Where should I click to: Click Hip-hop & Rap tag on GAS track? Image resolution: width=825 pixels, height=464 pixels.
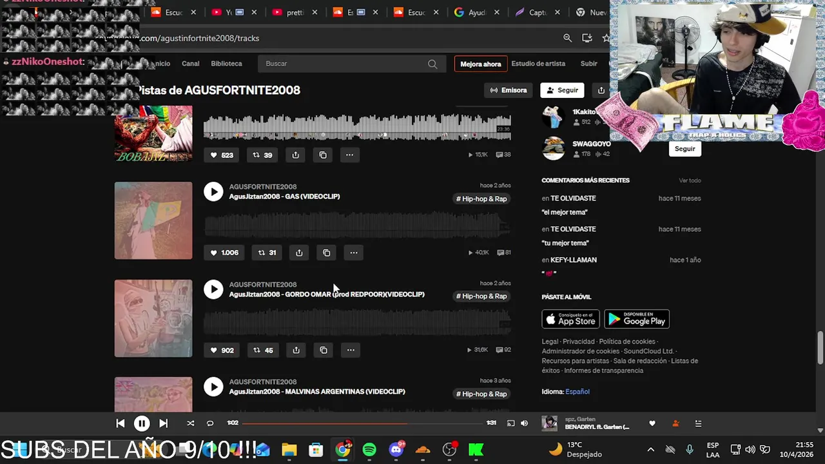pyautogui.click(x=481, y=198)
